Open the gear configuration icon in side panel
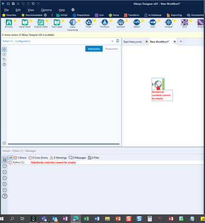Screen dimensions: 205x223 (4, 50)
